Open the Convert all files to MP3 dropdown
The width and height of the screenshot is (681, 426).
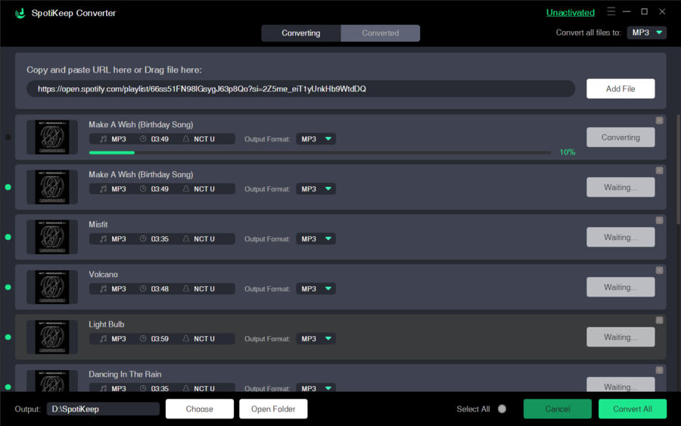[646, 33]
